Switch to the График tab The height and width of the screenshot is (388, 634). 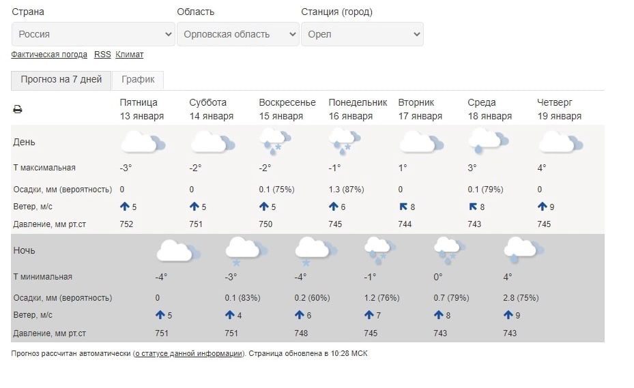pyautogui.click(x=138, y=80)
